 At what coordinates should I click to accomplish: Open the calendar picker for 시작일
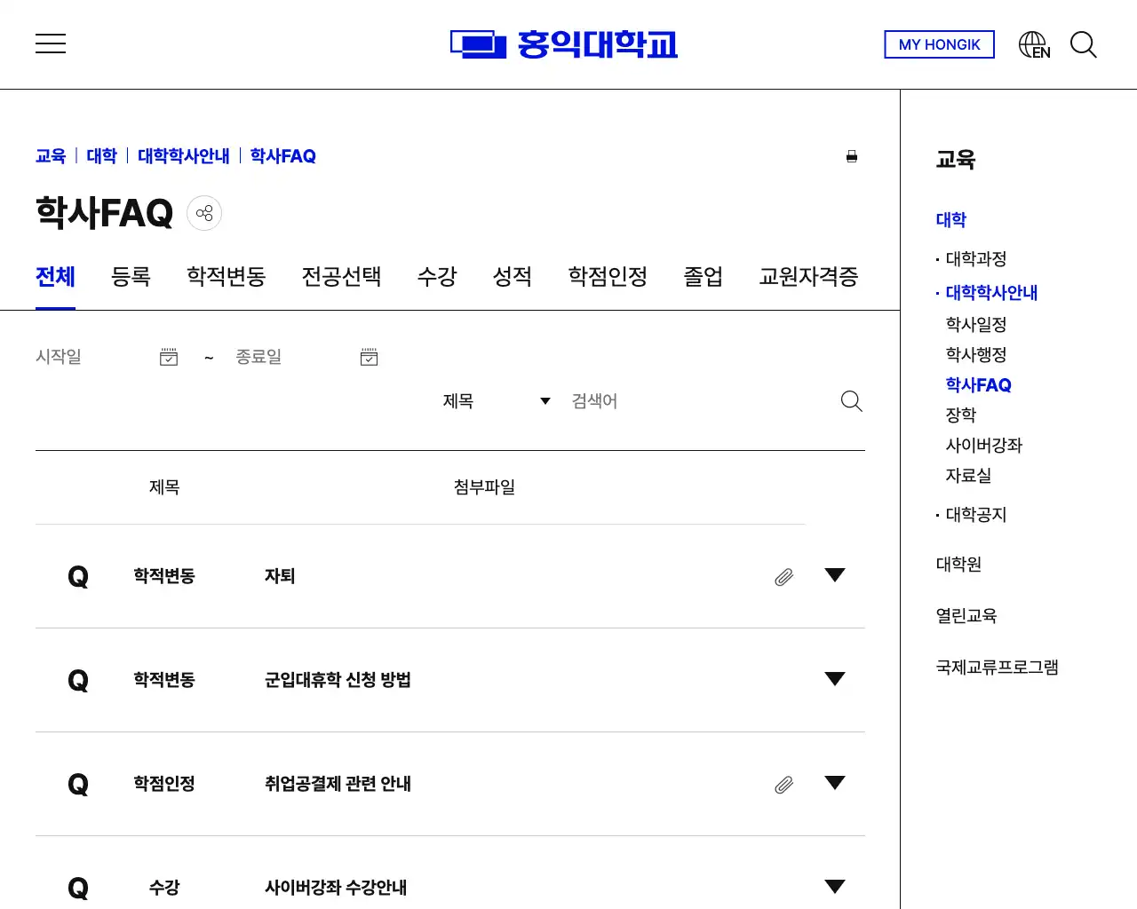coord(169,357)
